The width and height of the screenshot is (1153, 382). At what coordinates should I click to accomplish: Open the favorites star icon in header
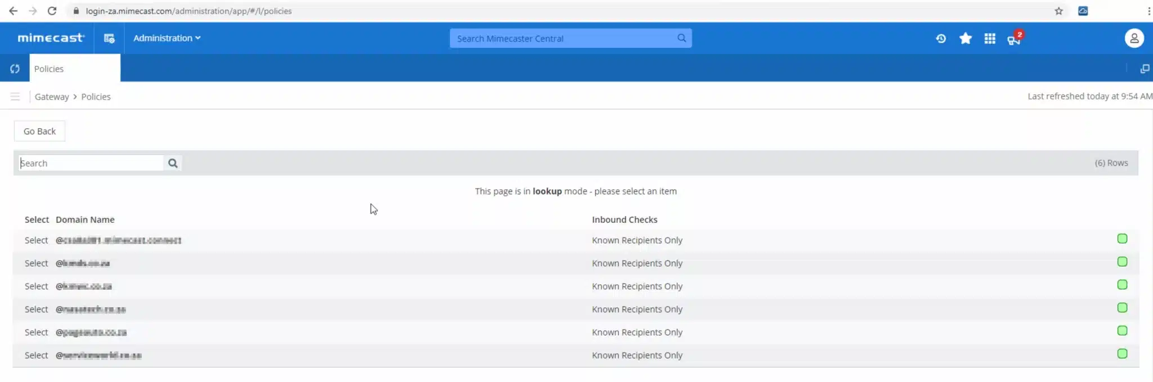point(966,38)
